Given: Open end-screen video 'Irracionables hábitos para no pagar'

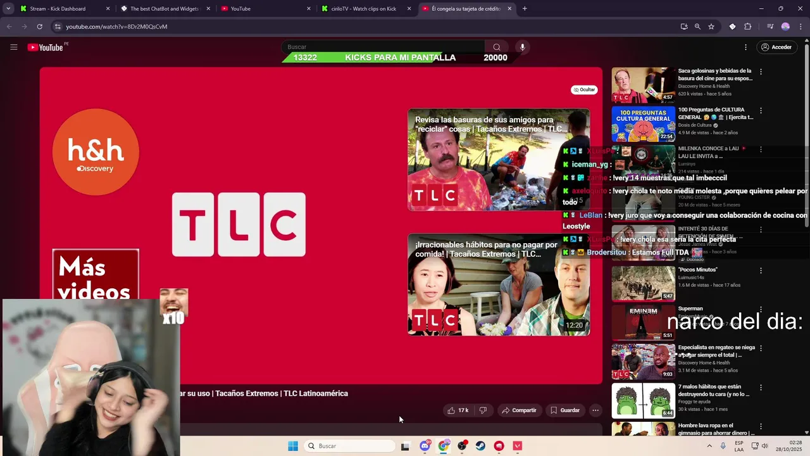Looking at the screenshot, I should 499,284.
